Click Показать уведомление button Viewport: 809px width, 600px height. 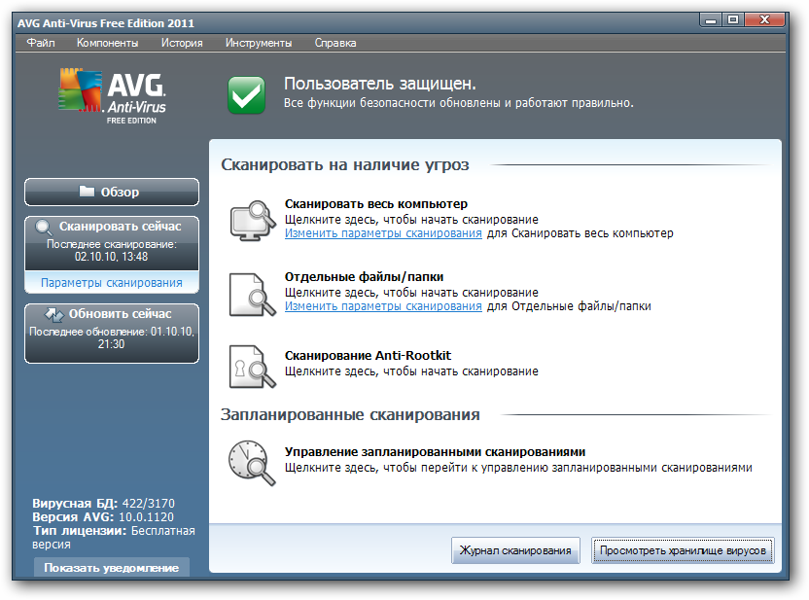click(112, 568)
